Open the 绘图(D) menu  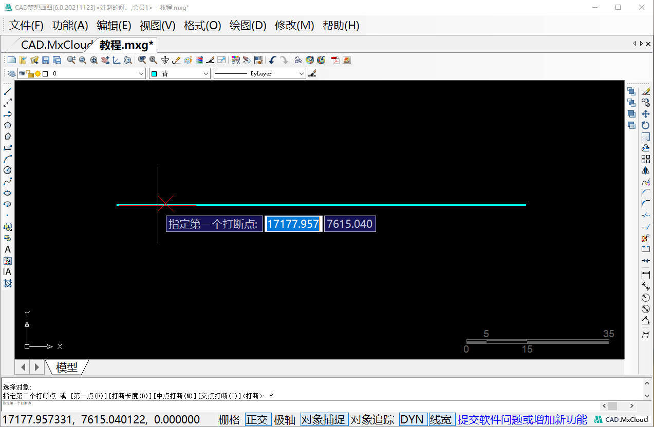click(x=248, y=26)
